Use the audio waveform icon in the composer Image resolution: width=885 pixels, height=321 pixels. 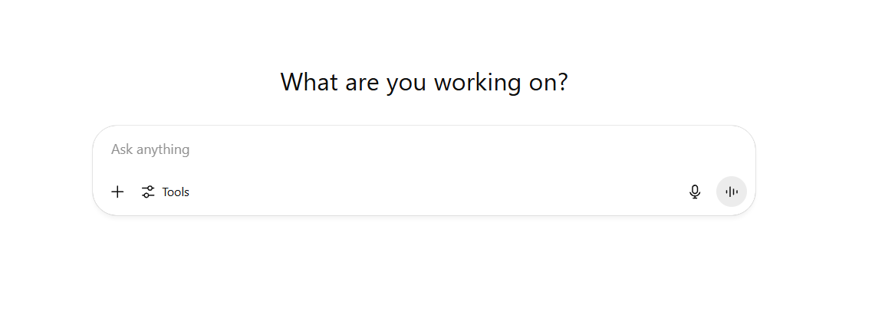pos(732,192)
